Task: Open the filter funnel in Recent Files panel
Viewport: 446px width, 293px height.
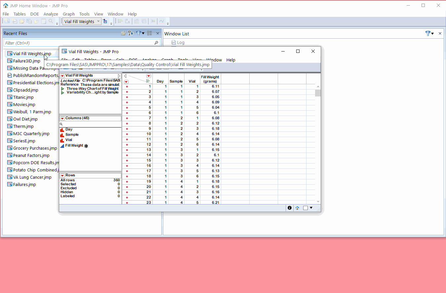Action: pos(138,33)
